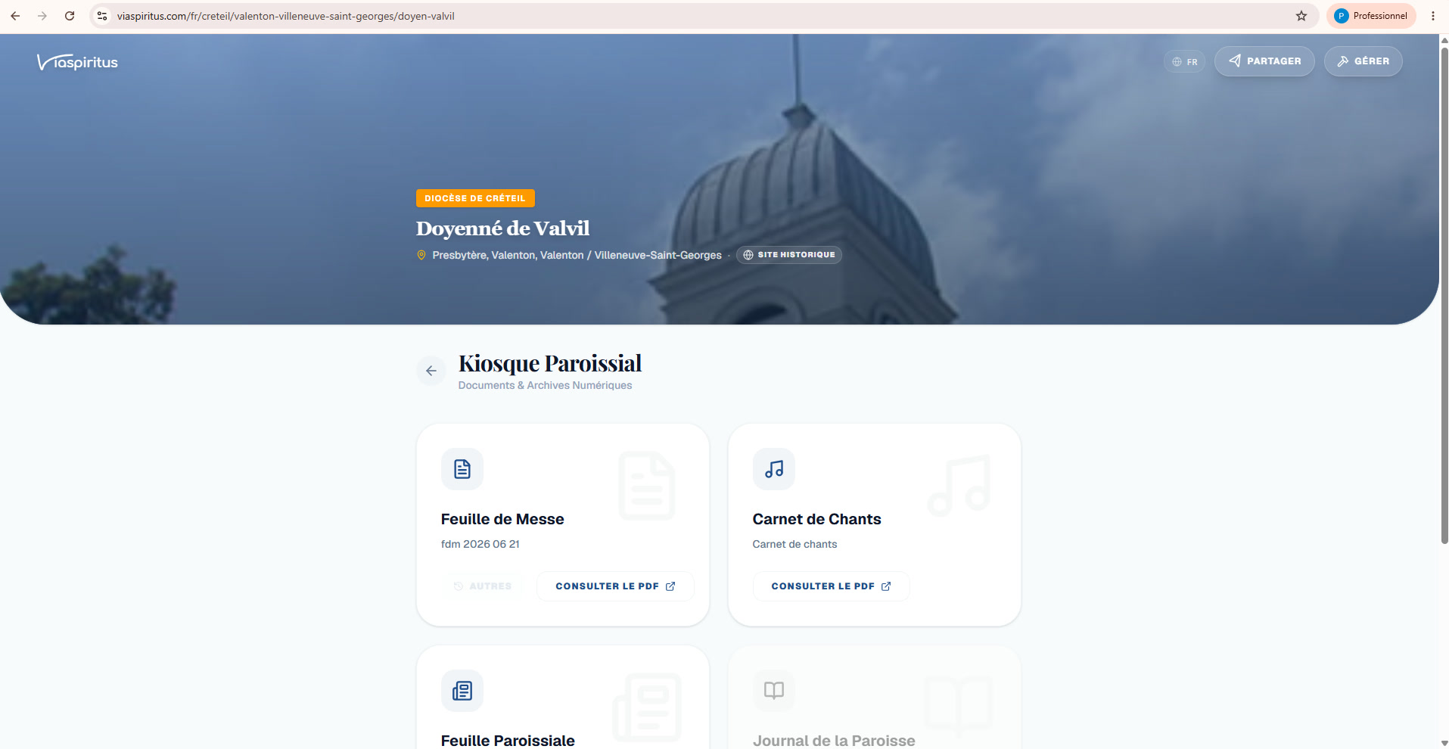Screen dimensions: 1449x749
Task: Open the Site Historique link
Action: (789, 255)
